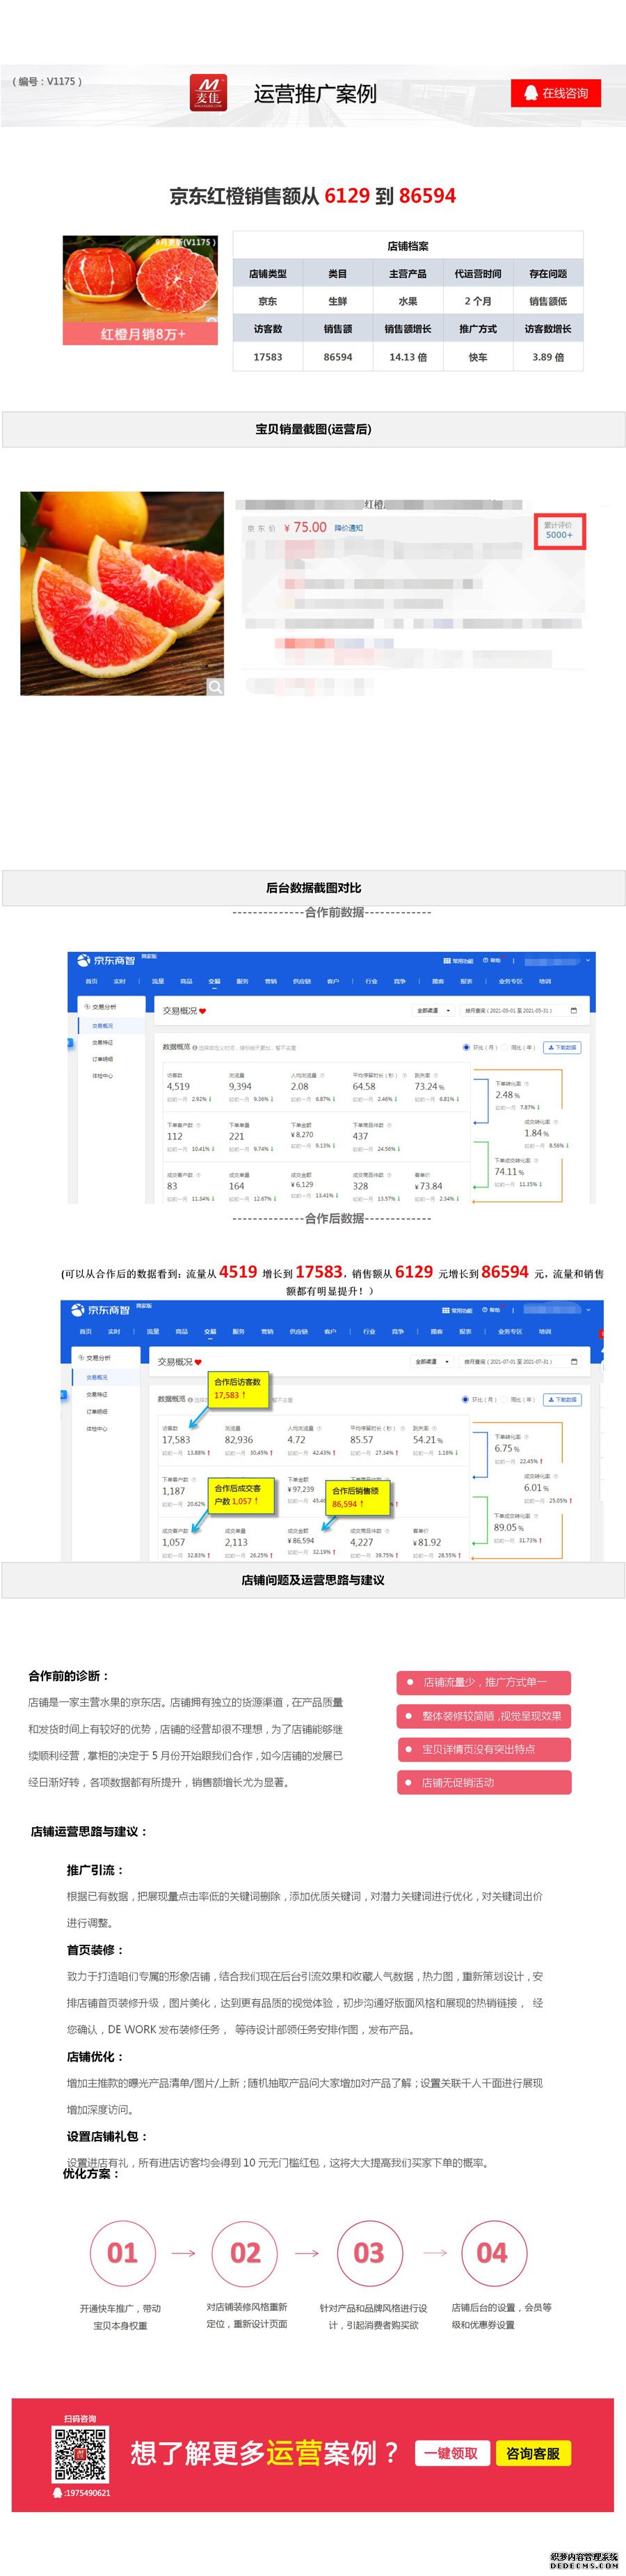The image size is (626, 2576).
Task: Click the 14.13 倍 table cell
Action: (408, 357)
